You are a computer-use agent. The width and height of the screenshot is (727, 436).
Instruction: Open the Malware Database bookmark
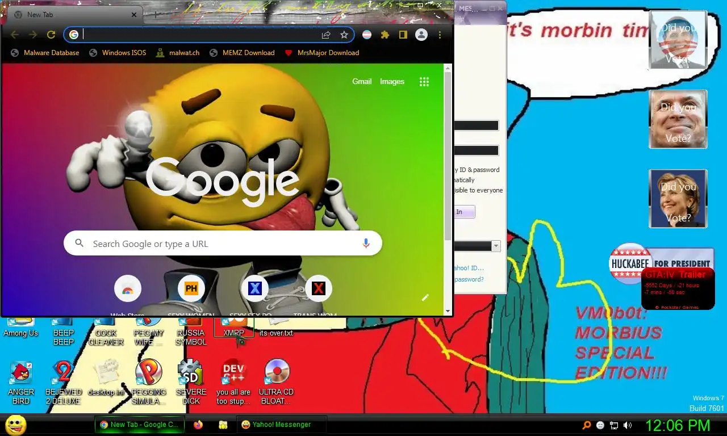tap(45, 53)
